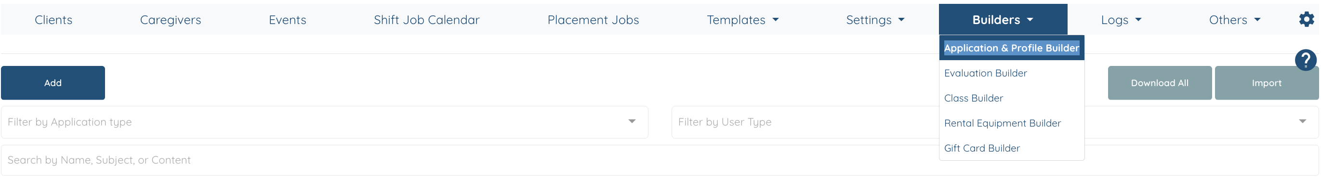Viewport: 1321px width, 180px height.
Task: Open Filter by Application type dropdown
Action: coord(325,123)
